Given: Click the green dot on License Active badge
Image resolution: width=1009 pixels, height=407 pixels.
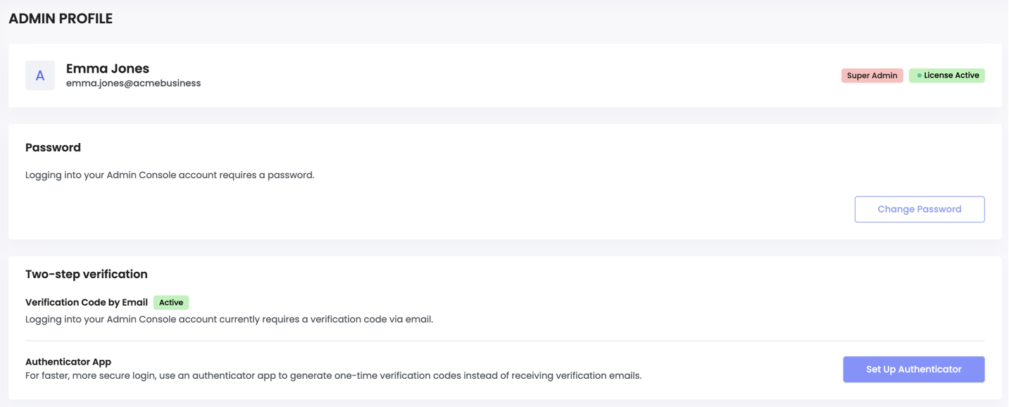Looking at the screenshot, I should point(918,75).
